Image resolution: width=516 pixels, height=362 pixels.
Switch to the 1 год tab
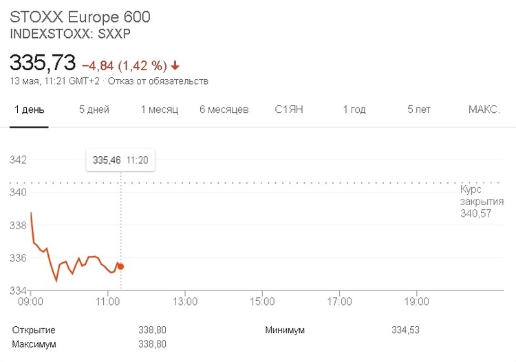(354, 109)
